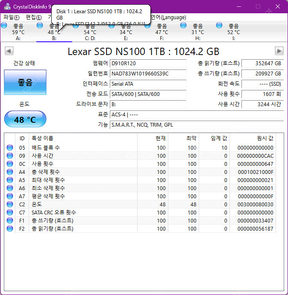Click rotation rate value ---- (SSD)

click(x=262, y=84)
